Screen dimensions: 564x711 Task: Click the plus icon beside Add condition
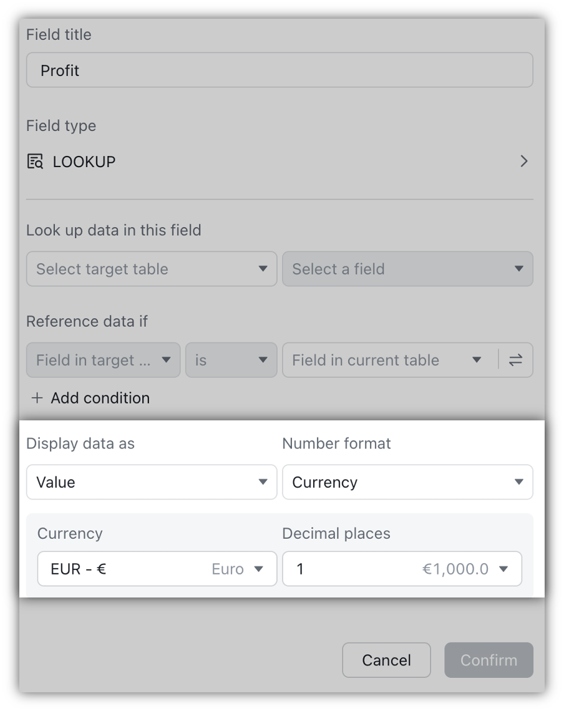tap(36, 398)
